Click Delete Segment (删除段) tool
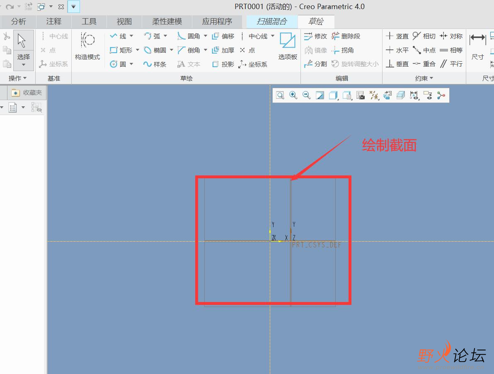The image size is (494, 374). (346, 36)
